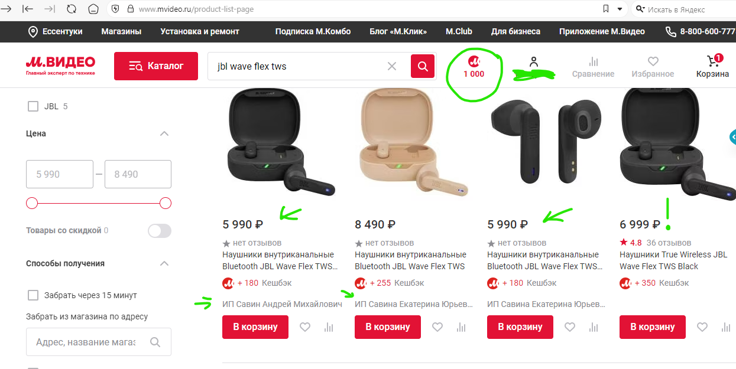The height and width of the screenshot is (369, 736).
Task: Check the JBL brand filter checkbox
Action: (x=33, y=106)
